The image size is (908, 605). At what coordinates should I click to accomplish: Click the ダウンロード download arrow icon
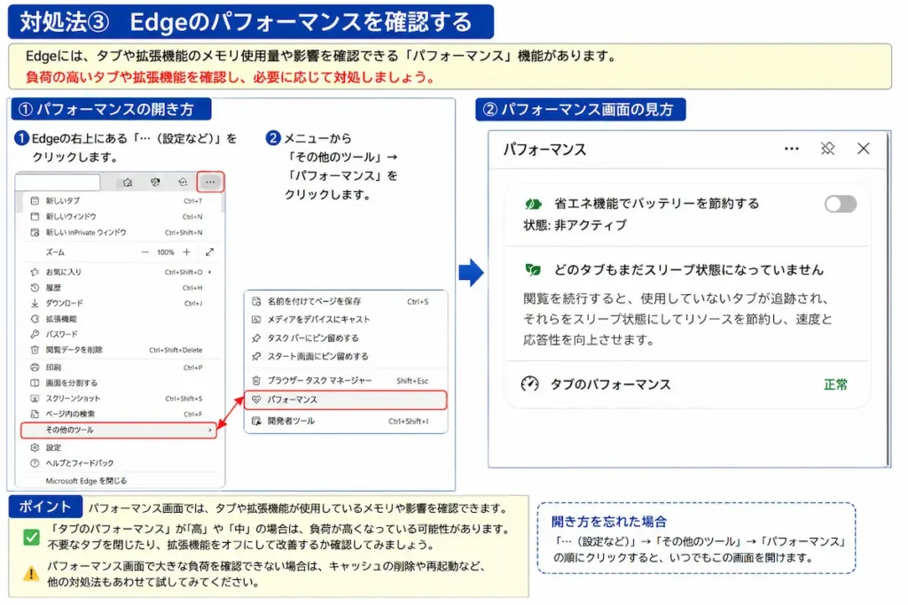pos(35,303)
